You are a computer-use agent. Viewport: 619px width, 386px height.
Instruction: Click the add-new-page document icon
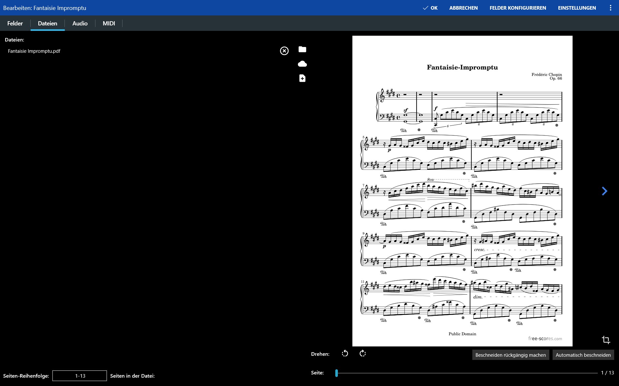(302, 78)
